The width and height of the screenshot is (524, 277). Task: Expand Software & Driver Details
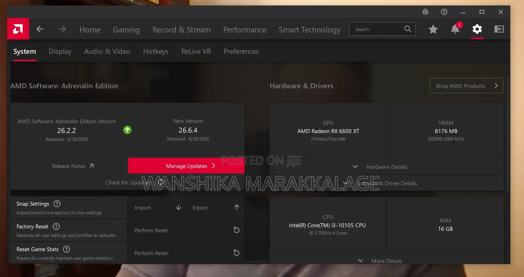coord(386,183)
